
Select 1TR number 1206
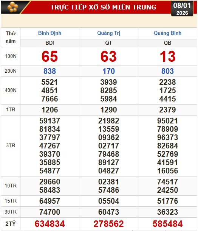point(49,110)
